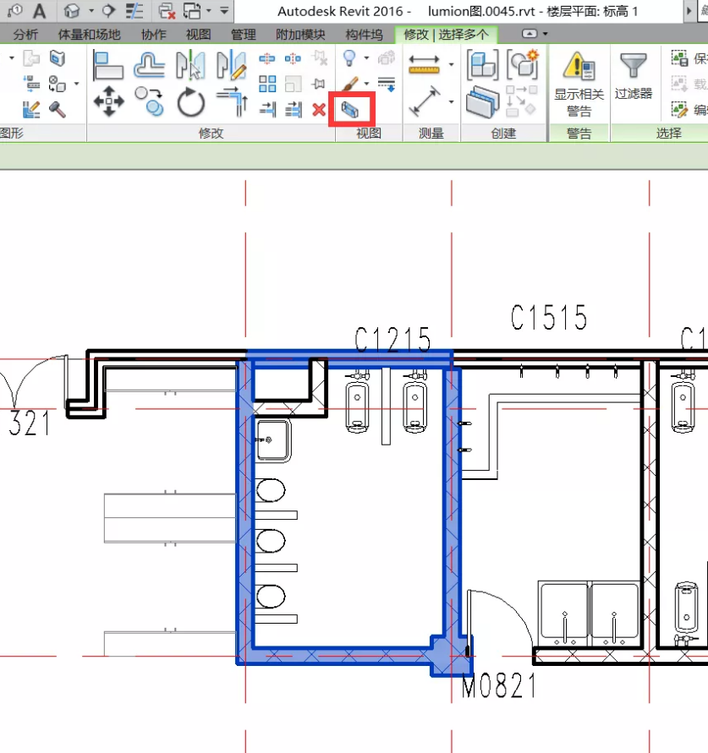Open the 管理 ribbon tab
Viewport: 708px width, 753px height.
click(x=244, y=34)
